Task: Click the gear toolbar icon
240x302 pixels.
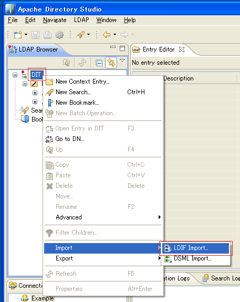Action: point(59,35)
